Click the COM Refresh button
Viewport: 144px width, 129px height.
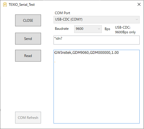[x=28, y=117]
